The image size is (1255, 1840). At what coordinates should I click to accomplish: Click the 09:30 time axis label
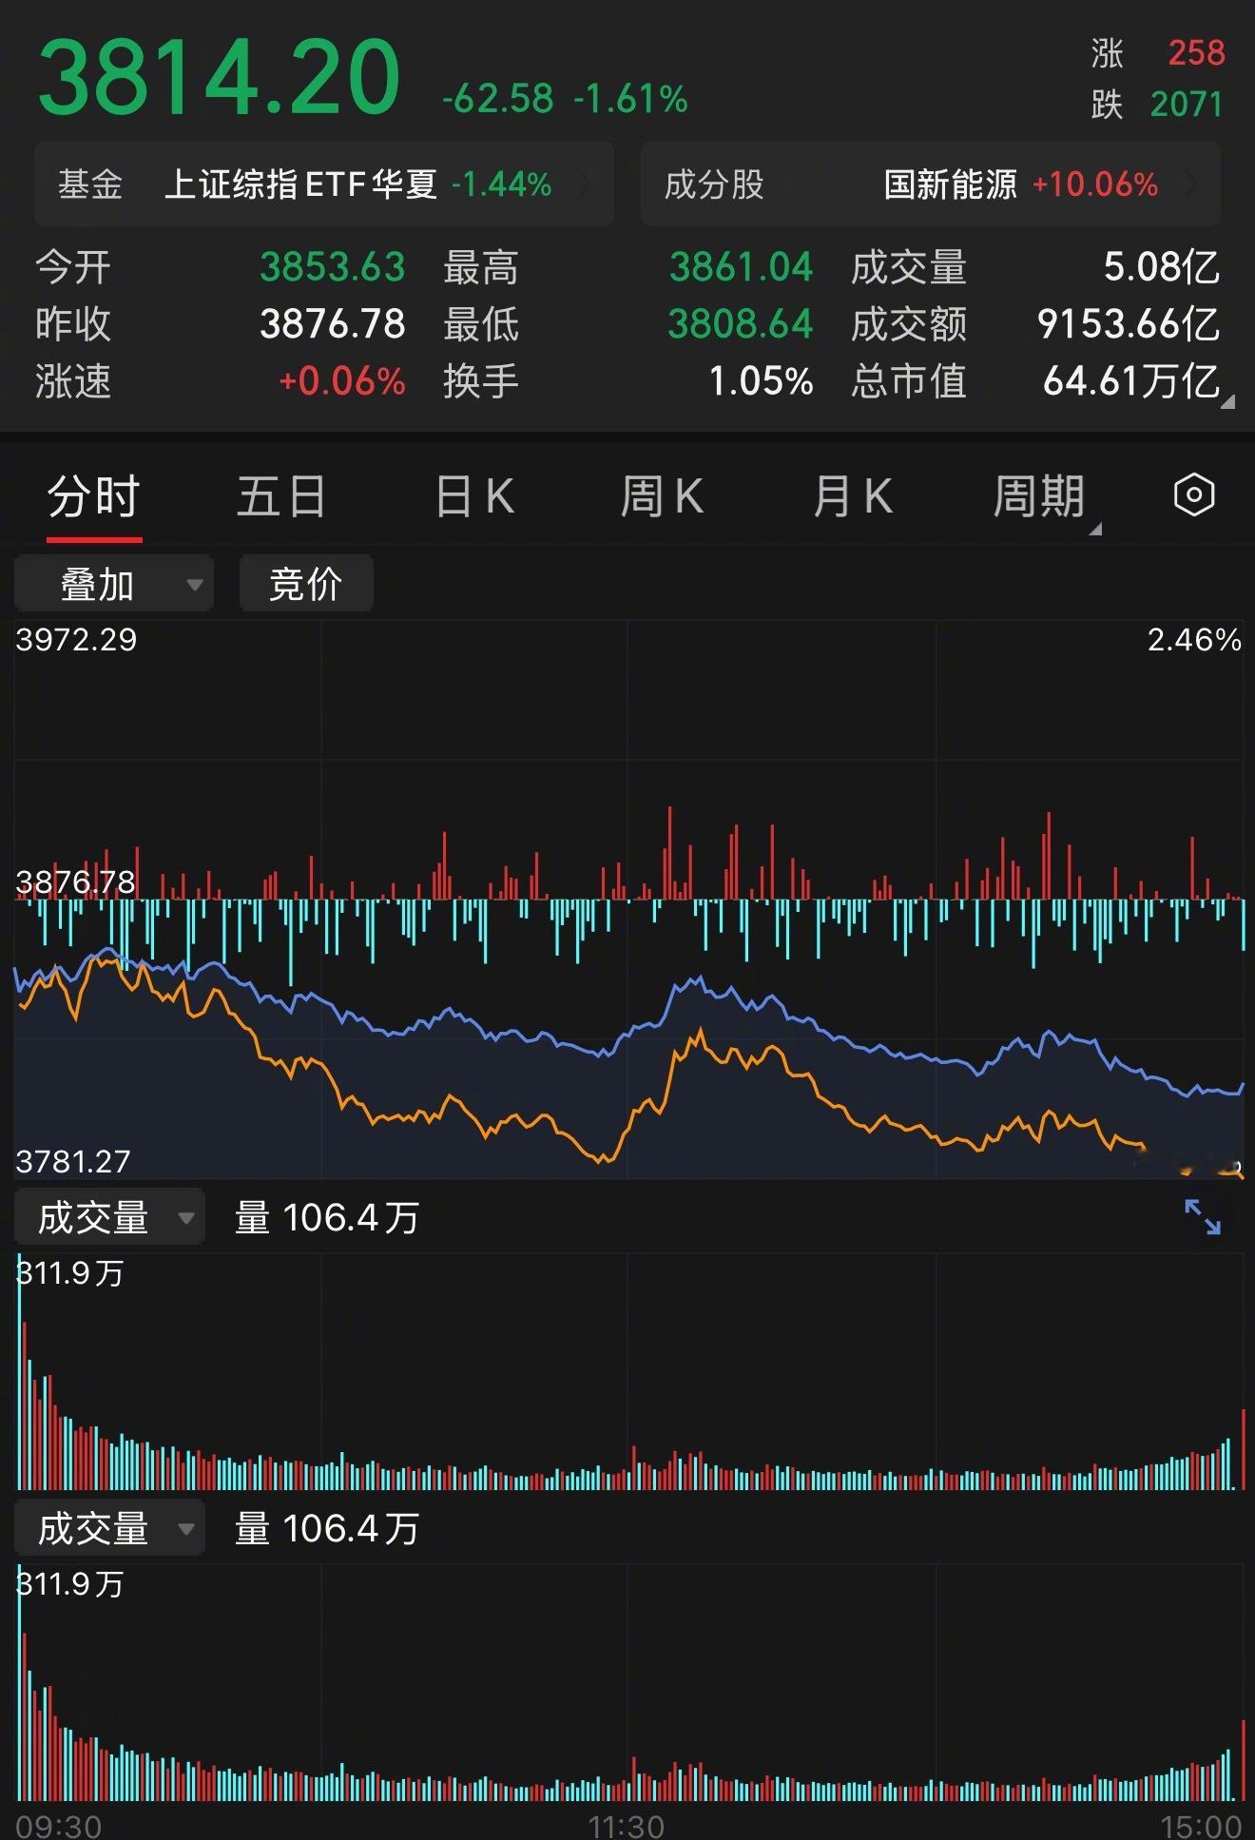[x=59, y=1826]
